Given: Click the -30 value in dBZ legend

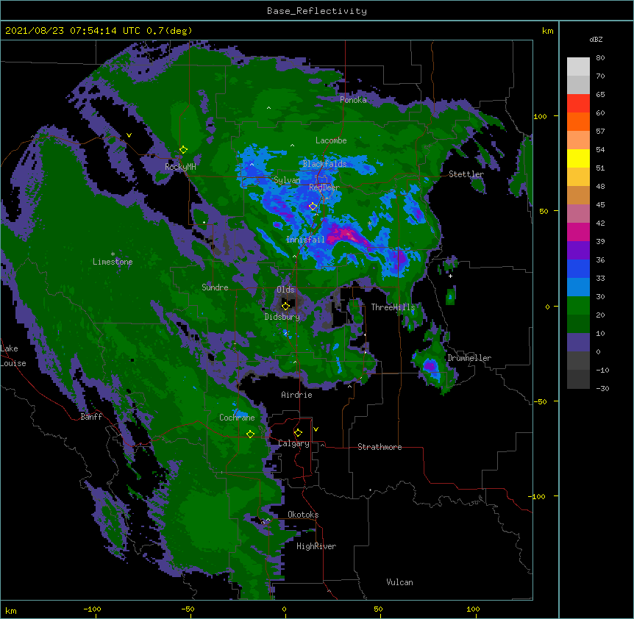Looking at the screenshot, I should click(x=602, y=389).
